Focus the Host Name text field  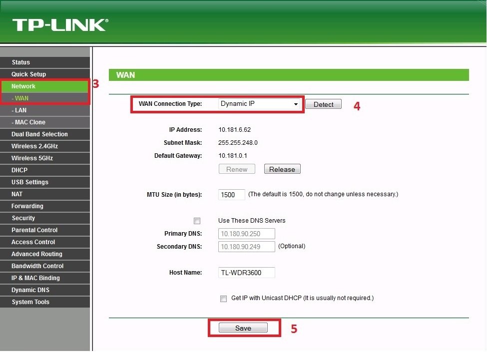pos(247,273)
